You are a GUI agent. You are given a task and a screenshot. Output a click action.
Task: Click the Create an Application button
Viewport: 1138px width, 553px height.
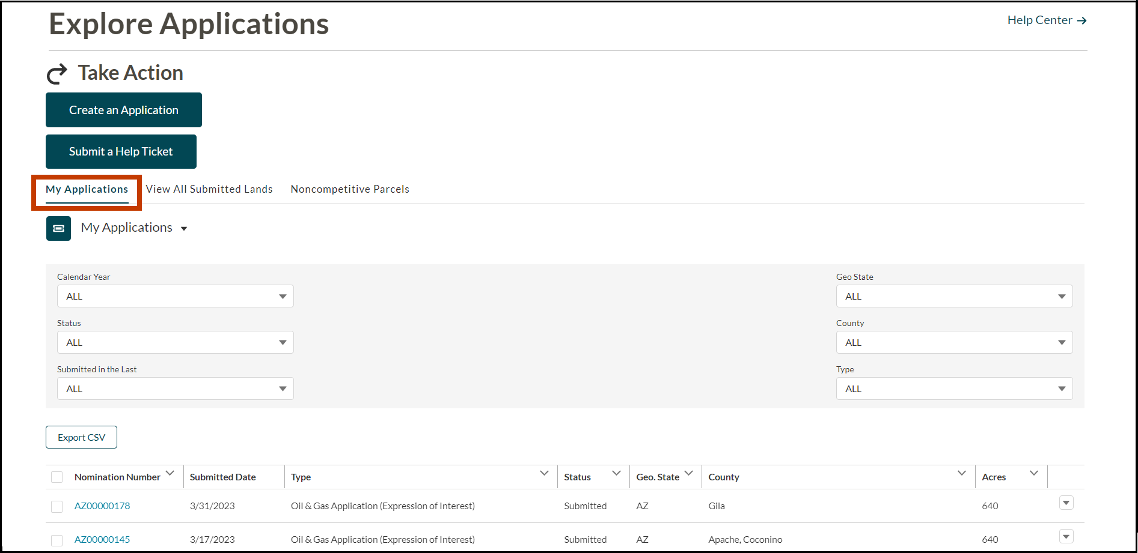[124, 110]
